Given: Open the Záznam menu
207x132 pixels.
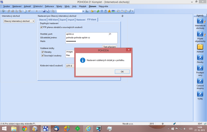Looking at the screenshot, I should (92, 6).
